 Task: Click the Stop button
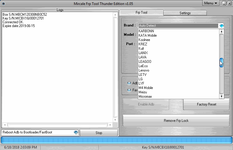[x=99, y=133]
